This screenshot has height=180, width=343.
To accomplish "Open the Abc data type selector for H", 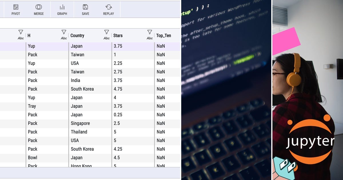I will (x=21, y=37).
